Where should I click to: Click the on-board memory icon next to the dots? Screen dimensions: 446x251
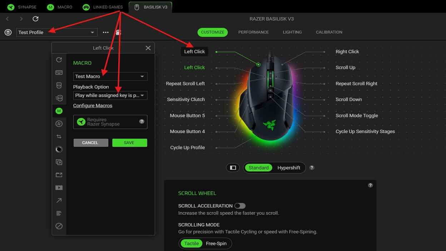[x=118, y=32]
